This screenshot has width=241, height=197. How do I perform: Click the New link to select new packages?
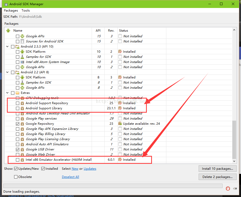[x=75, y=169]
